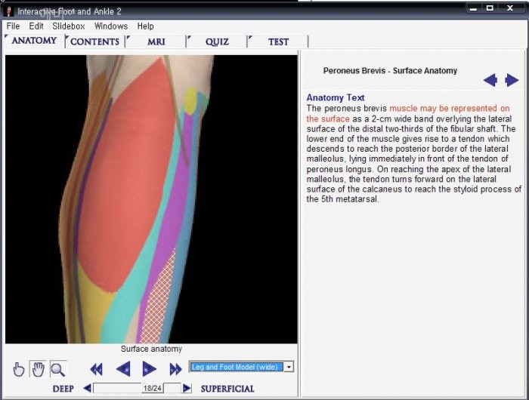529x400 pixels.
Task: Open the Slidebox menu
Action: [x=69, y=26]
